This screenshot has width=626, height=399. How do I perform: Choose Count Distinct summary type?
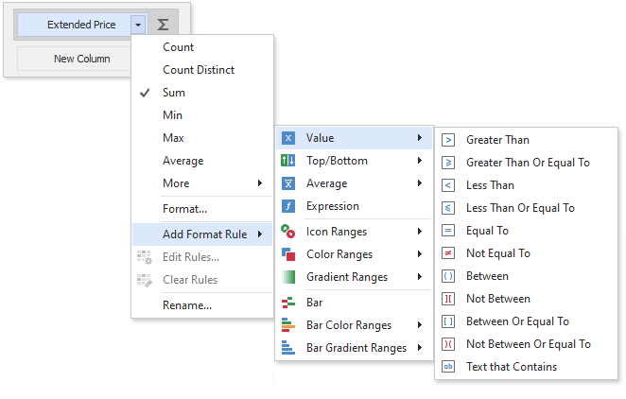[199, 70]
